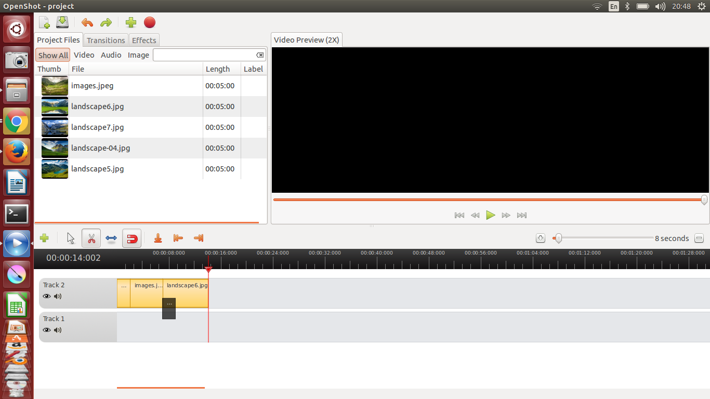Filter files with Show All
The height and width of the screenshot is (399, 710).
point(53,55)
